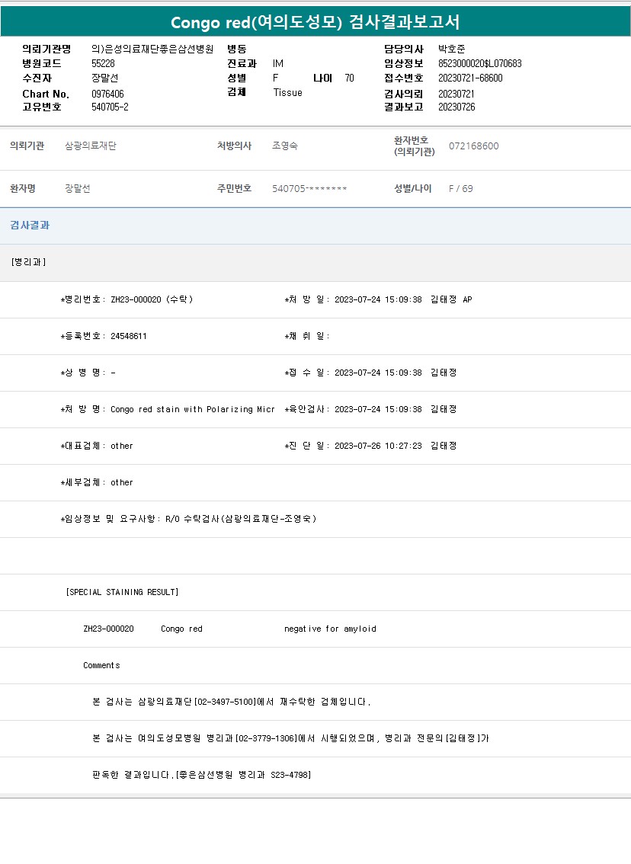The height and width of the screenshot is (864, 631).
Task: Click the 처방의사 name 조영숙
Action: pos(285,146)
